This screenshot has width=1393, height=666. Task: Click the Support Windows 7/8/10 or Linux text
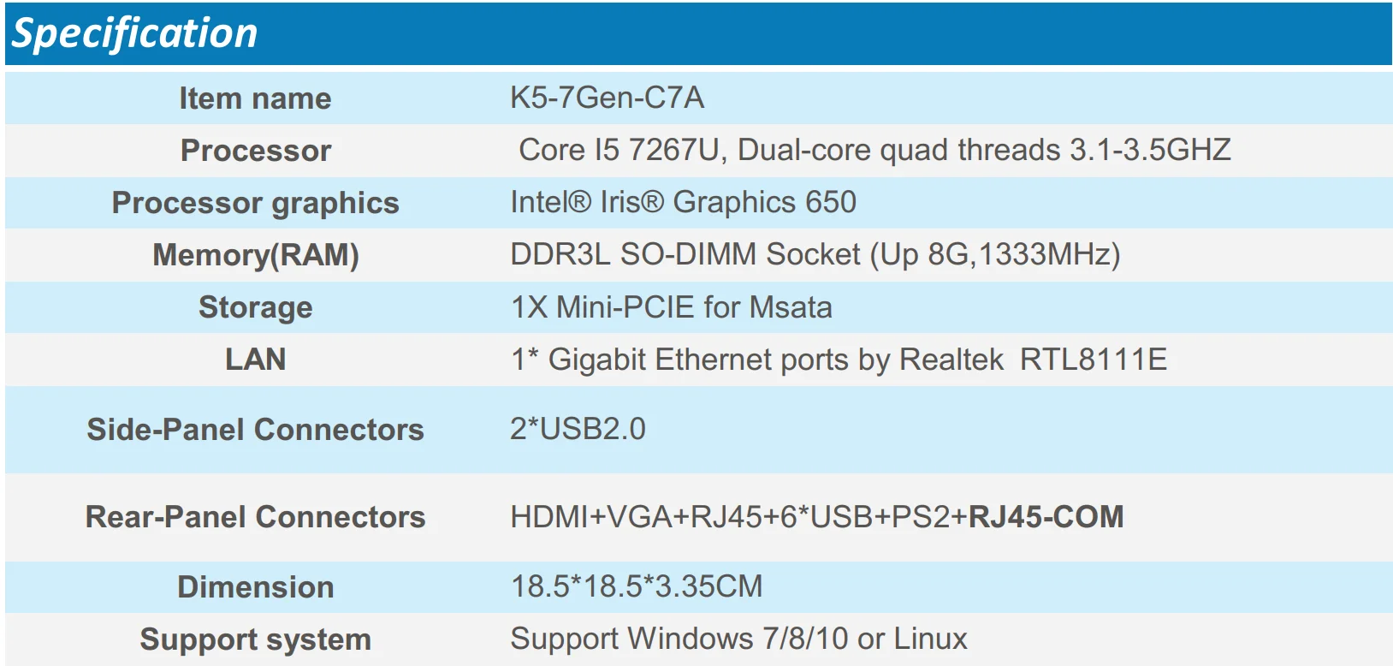click(x=738, y=639)
